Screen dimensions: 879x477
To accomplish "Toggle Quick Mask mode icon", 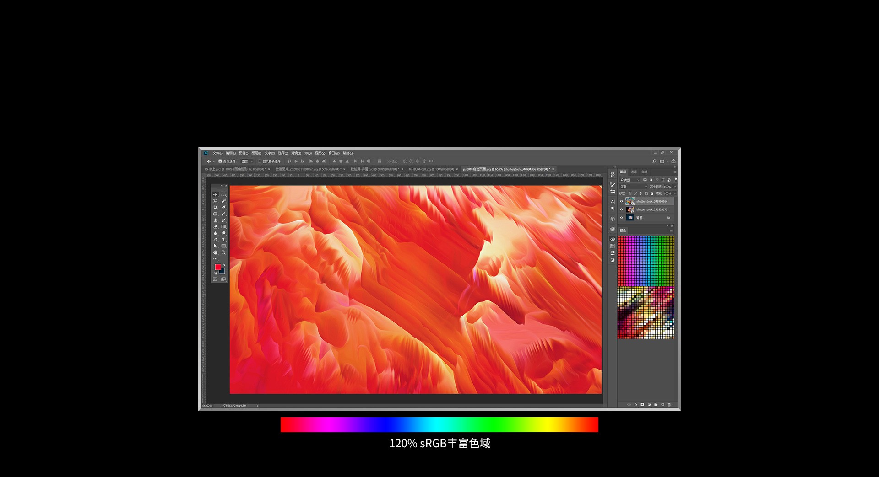I will click(215, 279).
